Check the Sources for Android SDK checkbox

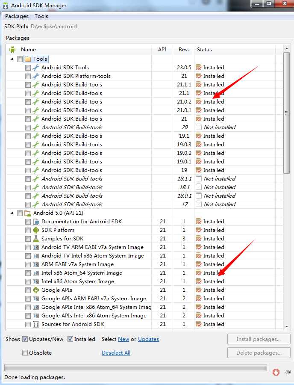click(x=28, y=324)
